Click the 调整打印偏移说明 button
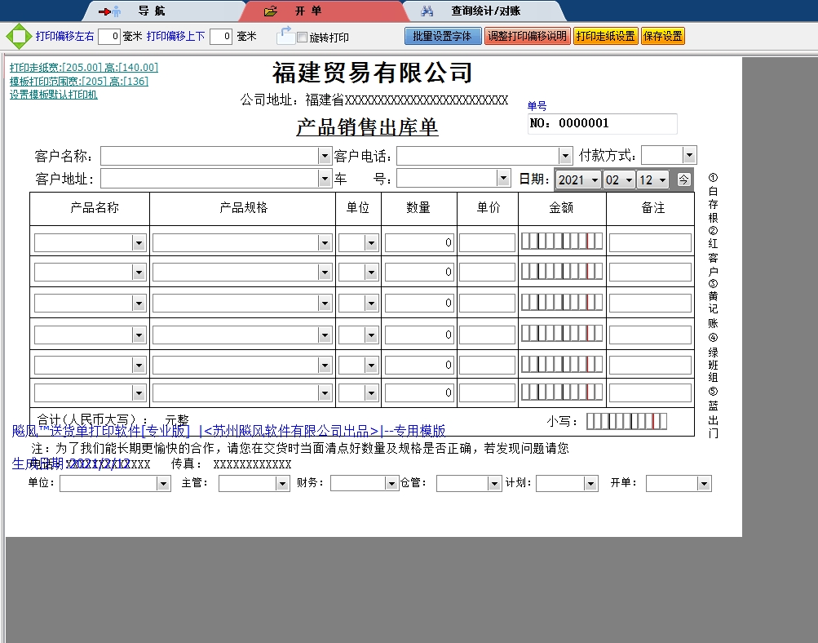This screenshot has width=818, height=643. [528, 35]
